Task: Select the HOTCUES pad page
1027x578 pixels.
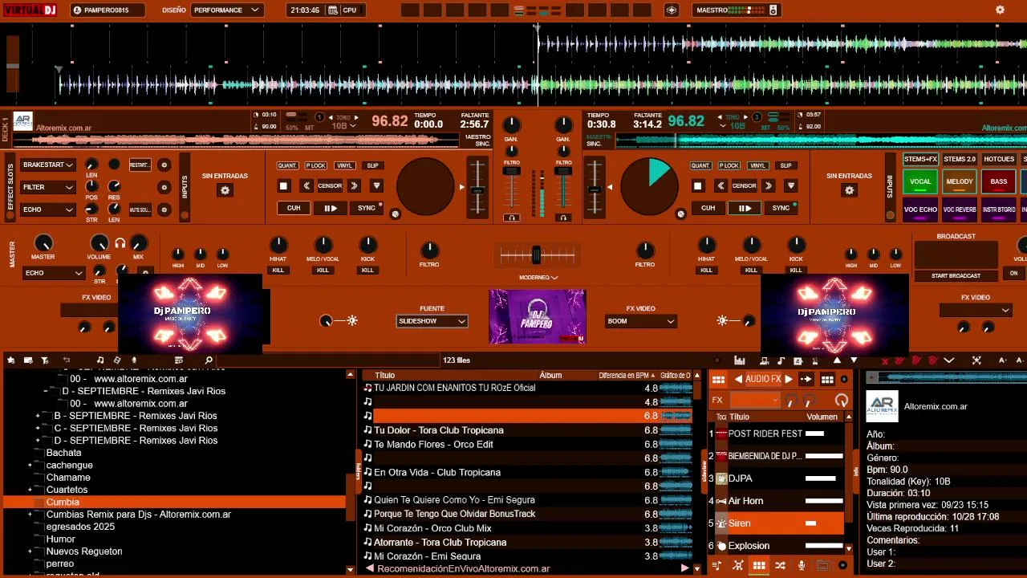Action: [999, 159]
